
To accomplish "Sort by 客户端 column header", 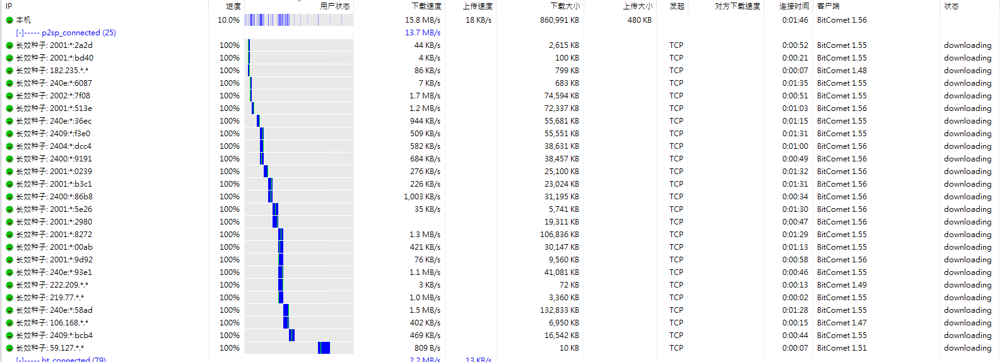I will tap(828, 6).
